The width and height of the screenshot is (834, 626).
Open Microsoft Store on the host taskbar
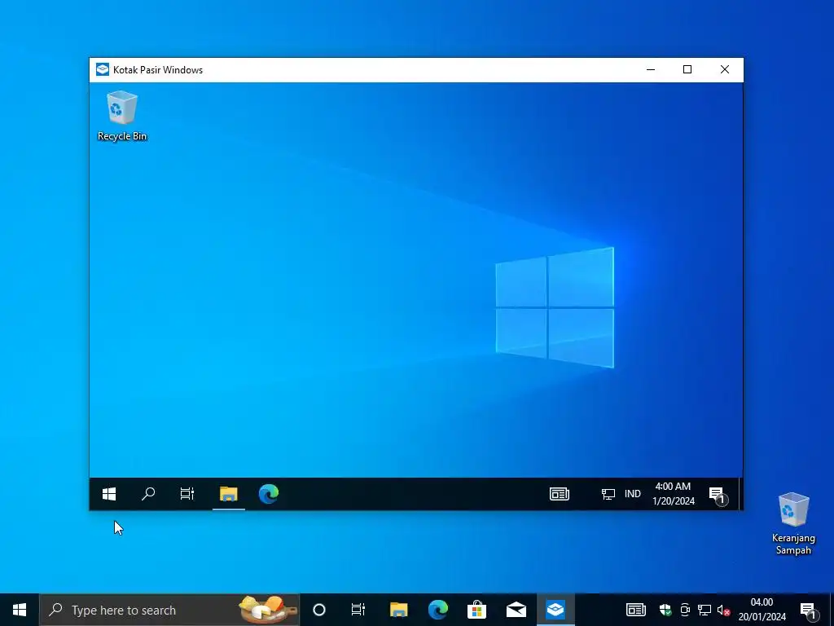[476, 610]
